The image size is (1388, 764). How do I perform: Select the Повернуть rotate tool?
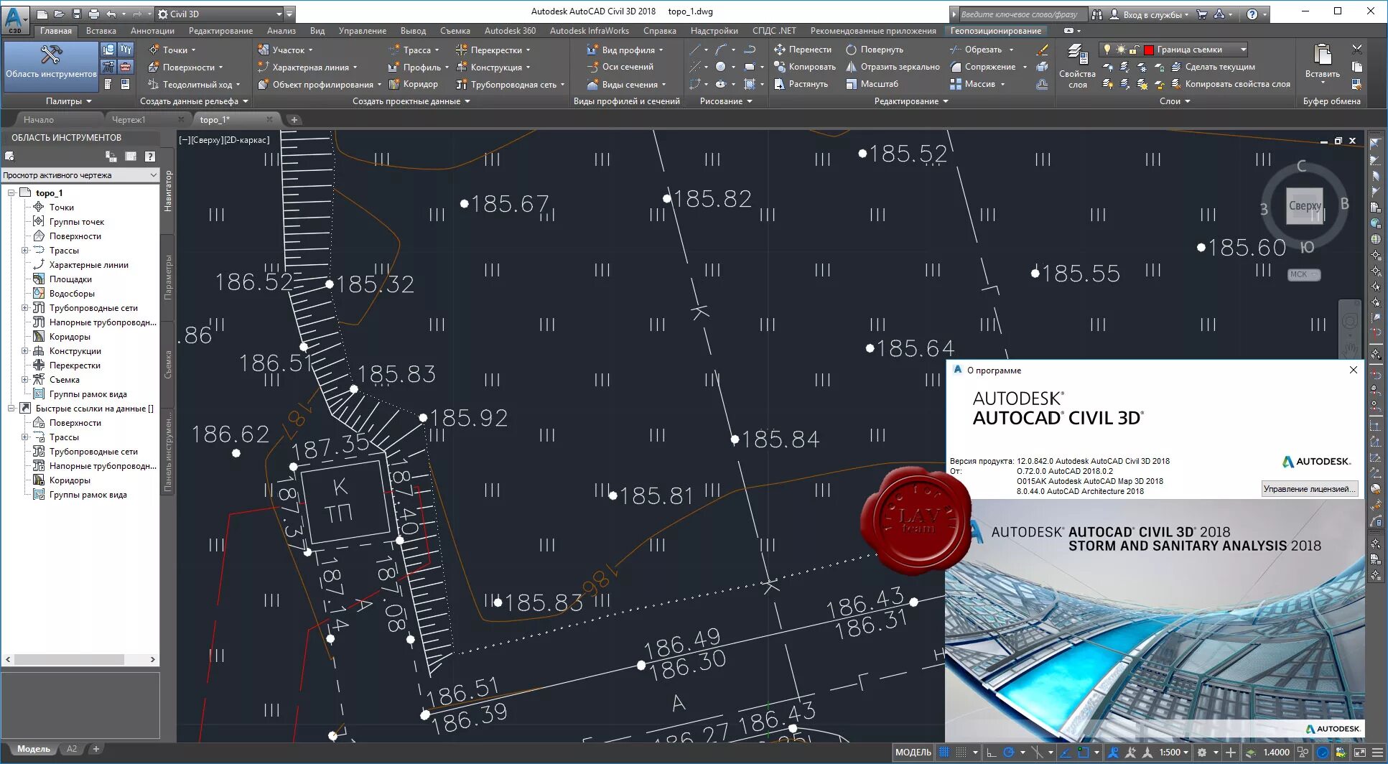pos(875,50)
